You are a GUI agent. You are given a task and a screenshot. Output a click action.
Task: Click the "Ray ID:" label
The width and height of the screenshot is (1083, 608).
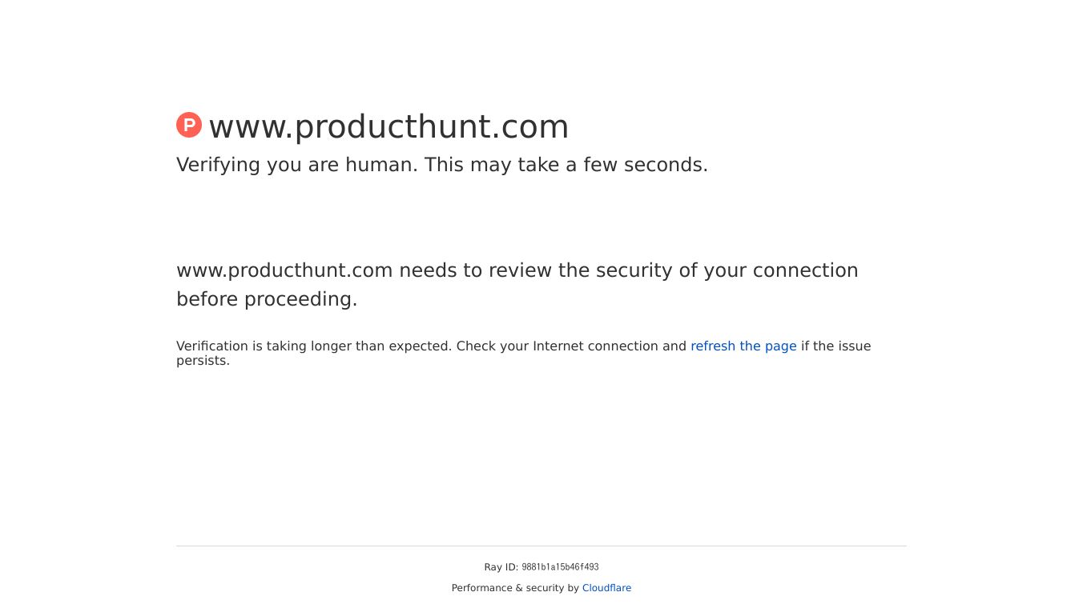coord(501,567)
